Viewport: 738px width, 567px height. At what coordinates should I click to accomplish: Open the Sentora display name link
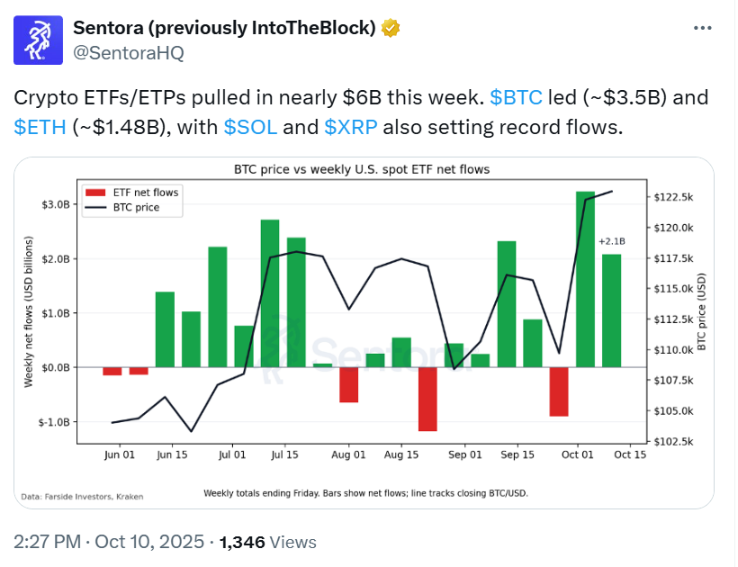click(224, 28)
